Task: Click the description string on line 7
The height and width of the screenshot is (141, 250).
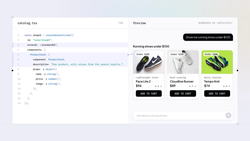Action: (x=87, y=64)
